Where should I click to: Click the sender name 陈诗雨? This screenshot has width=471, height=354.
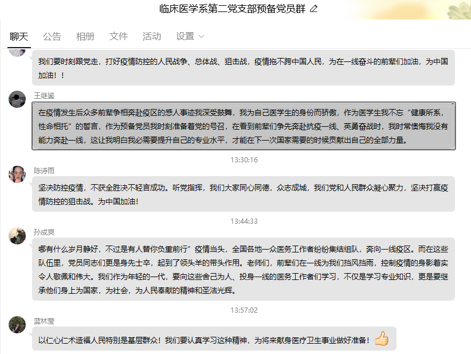44,170
